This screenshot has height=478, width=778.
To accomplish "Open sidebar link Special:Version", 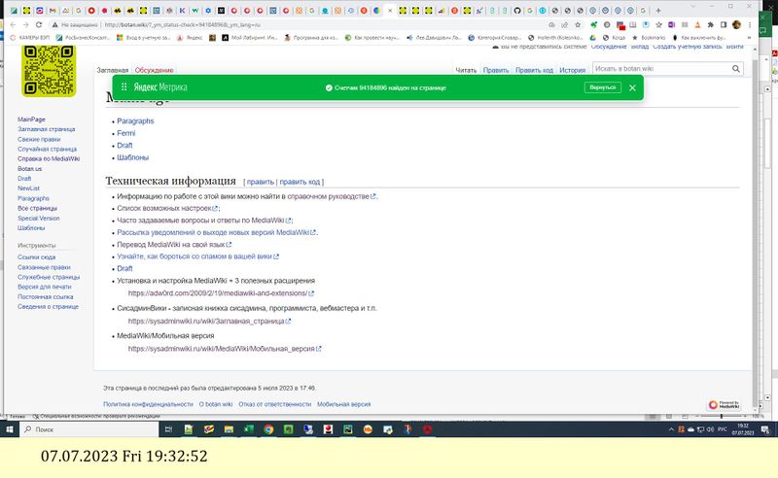I will tap(38, 219).
